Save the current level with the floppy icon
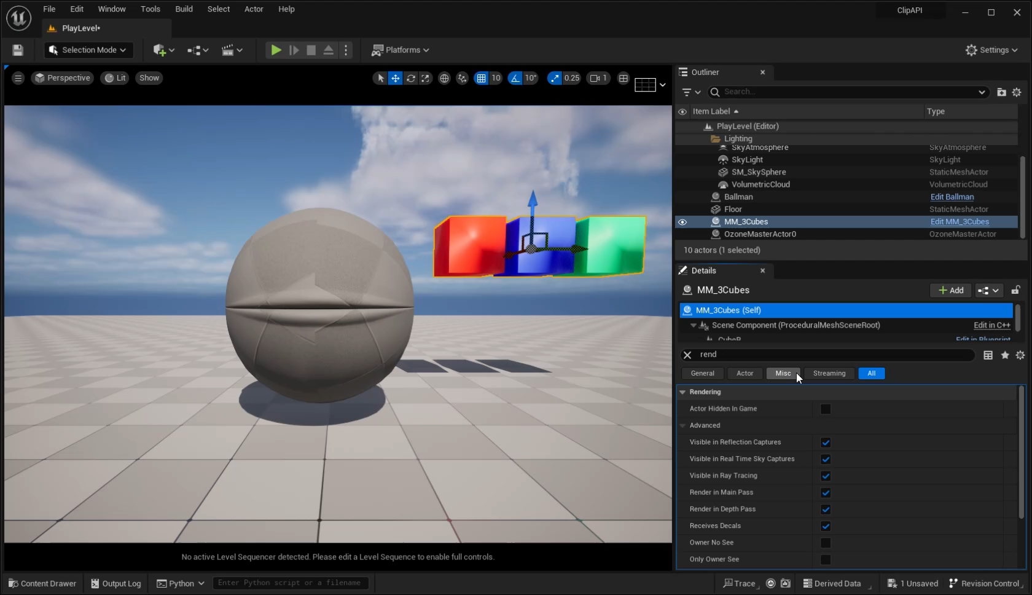 point(18,50)
